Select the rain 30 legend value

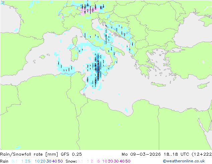tap(49, 161)
